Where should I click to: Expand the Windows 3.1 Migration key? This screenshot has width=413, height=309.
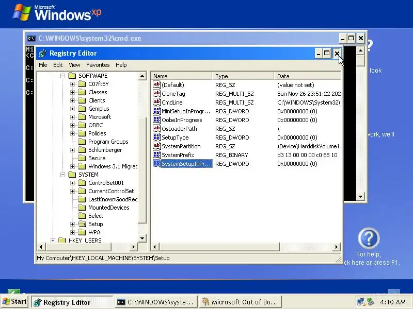(x=72, y=166)
